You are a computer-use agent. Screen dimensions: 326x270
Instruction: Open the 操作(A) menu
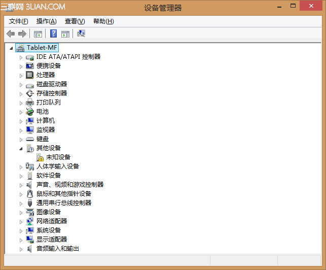46,21
